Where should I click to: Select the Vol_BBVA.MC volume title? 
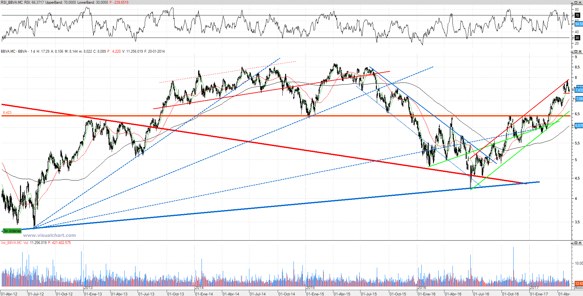11,243
